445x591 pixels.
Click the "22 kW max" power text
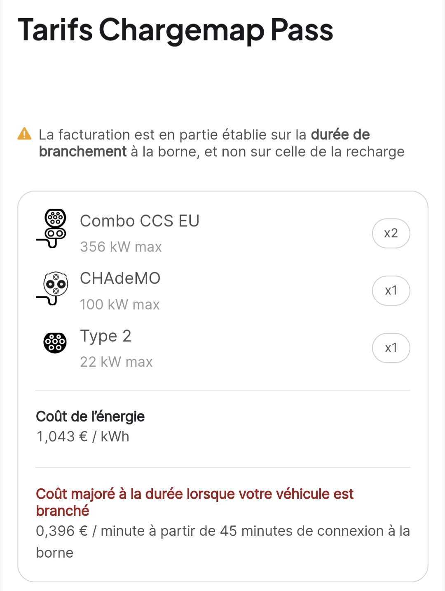116,362
